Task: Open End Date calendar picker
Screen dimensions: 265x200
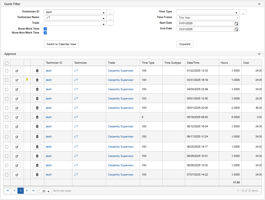Action: pyautogui.click(x=237, y=29)
